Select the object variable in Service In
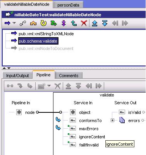Image resolution: width=146 pixels, height=155 pixels. pos(85,112)
